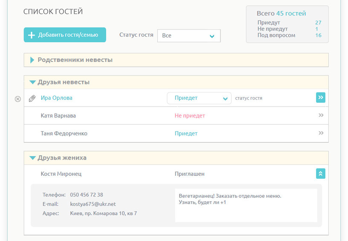The image size is (348, 241).
Task: Collapse the Друзья невесты section
Action: 32,82
